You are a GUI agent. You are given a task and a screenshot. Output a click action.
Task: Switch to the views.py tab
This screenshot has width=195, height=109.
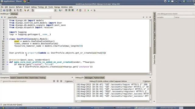point(14,14)
